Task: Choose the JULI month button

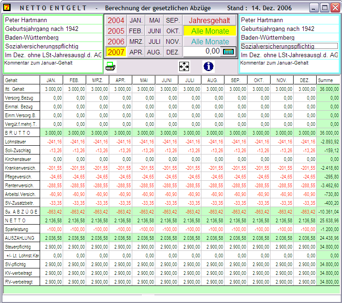Action: point(154,42)
